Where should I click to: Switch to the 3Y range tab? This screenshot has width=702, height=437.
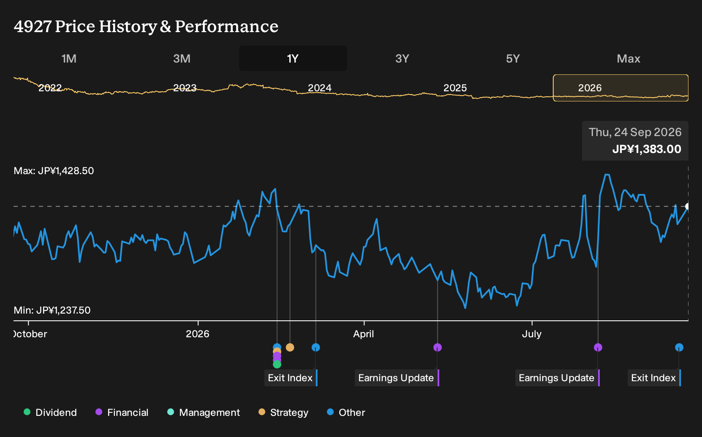click(402, 58)
